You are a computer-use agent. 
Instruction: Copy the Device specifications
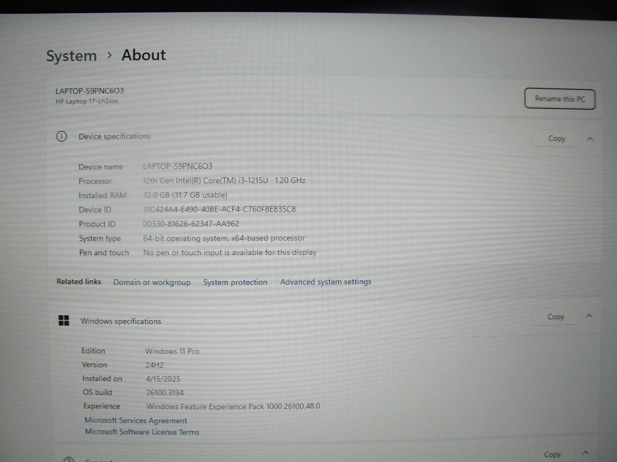(556, 139)
